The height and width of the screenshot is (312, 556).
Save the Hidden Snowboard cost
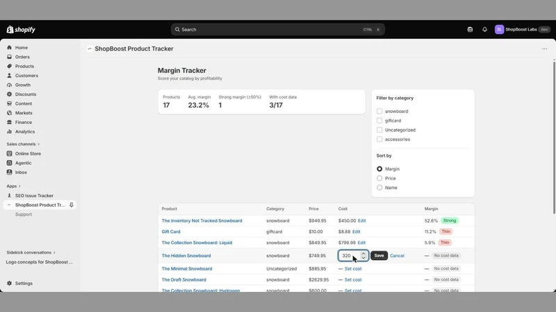(x=379, y=255)
